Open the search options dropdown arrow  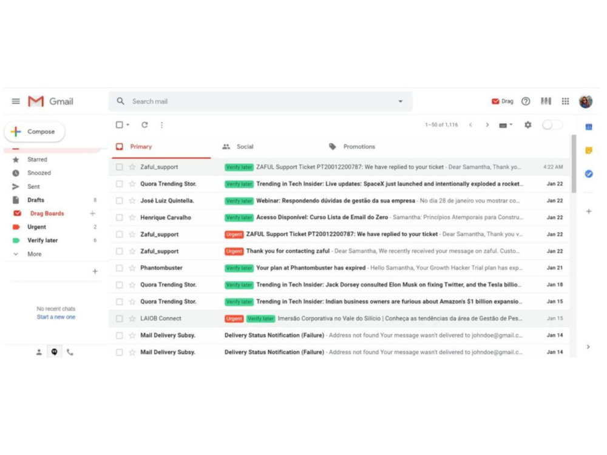coord(401,101)
